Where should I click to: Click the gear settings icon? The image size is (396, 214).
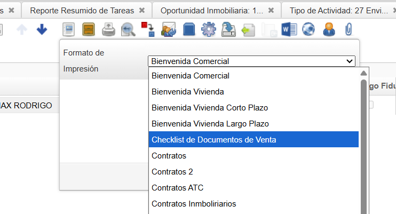208,30
